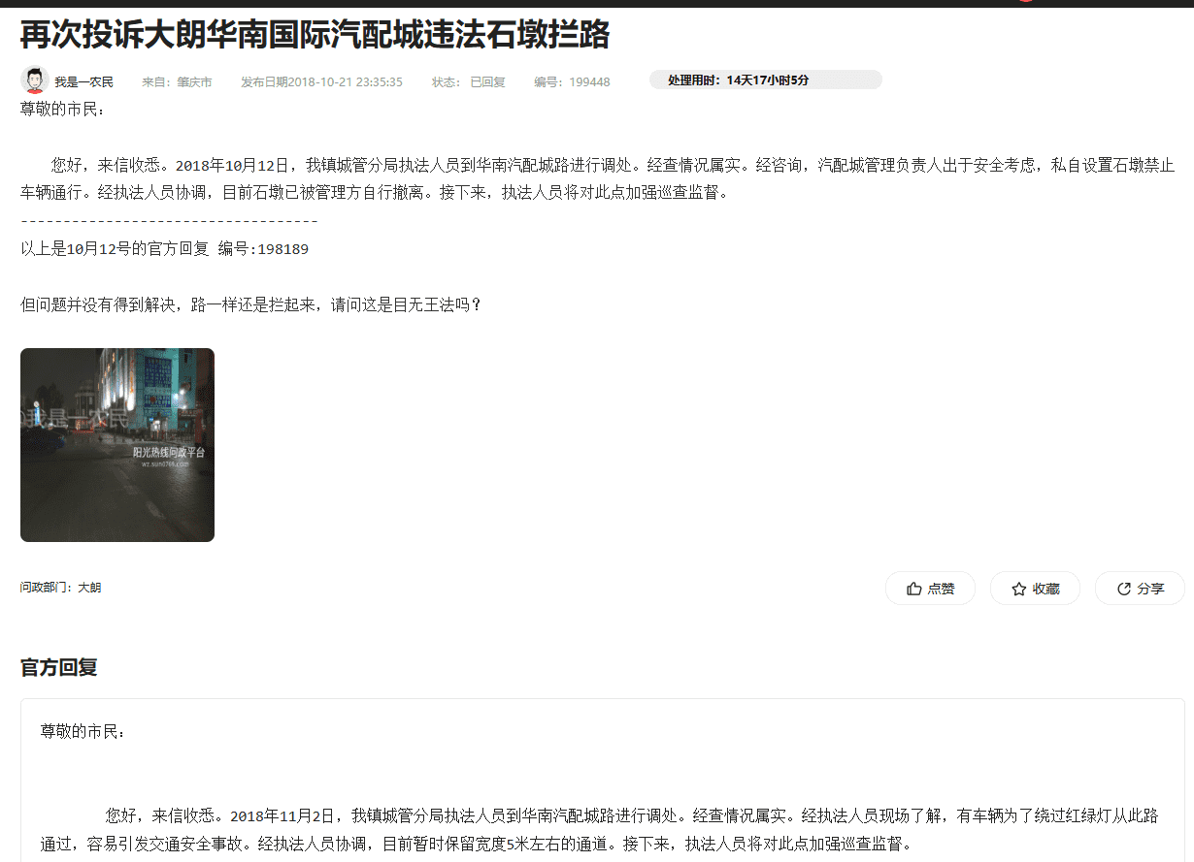
Task: Click the user avatar icon
Action: pos(35,80)
